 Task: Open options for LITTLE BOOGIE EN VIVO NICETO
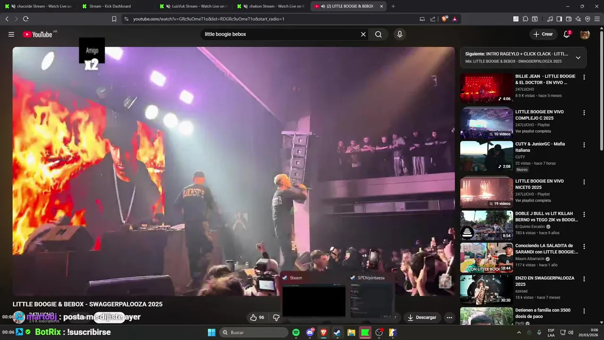[x=584, y=182]
